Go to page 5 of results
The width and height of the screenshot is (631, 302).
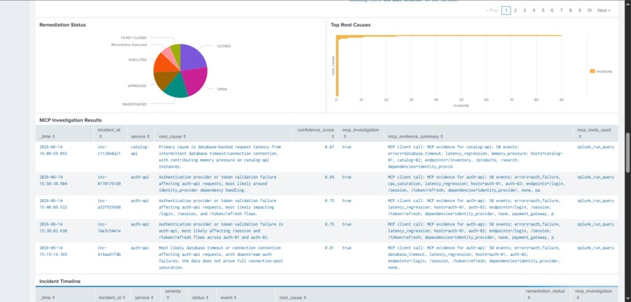click(543, 10)
